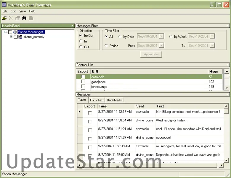
Task: Select the In direction radio button
Action: 81,41
